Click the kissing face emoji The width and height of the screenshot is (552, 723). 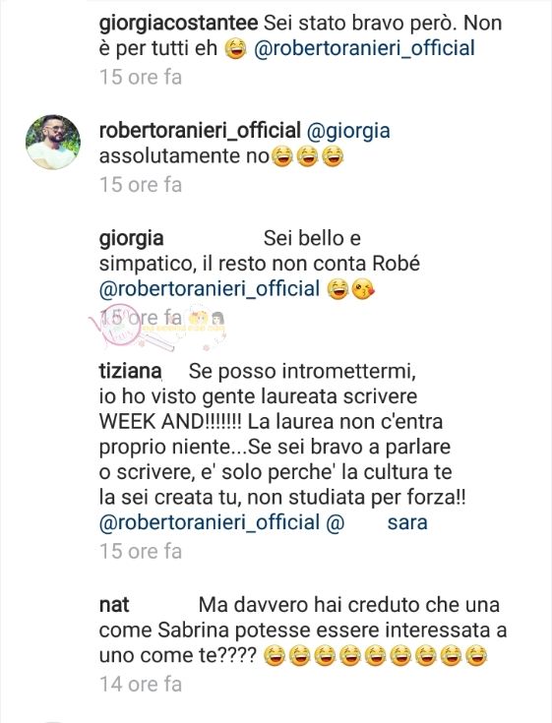coord(363,289)
